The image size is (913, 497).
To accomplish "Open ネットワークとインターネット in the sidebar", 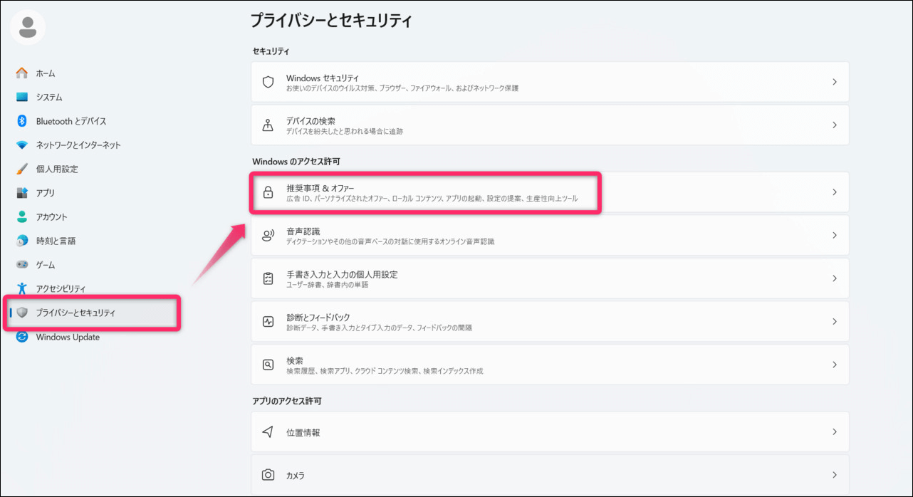I will (x=78, y=145).
